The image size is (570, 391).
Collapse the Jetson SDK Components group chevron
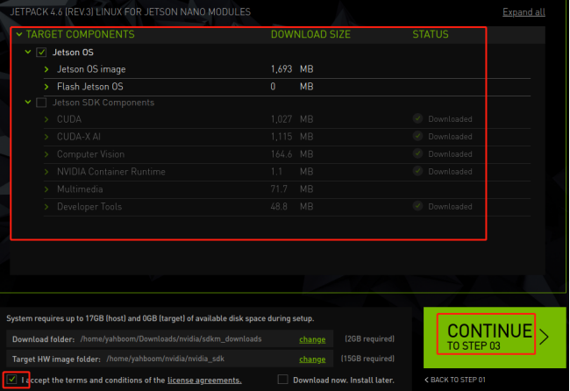pos(28,102)
